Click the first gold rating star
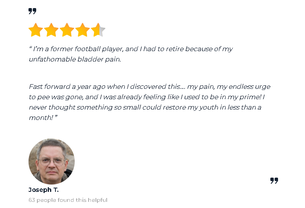 pyautogui.click(x=36, y=30)
